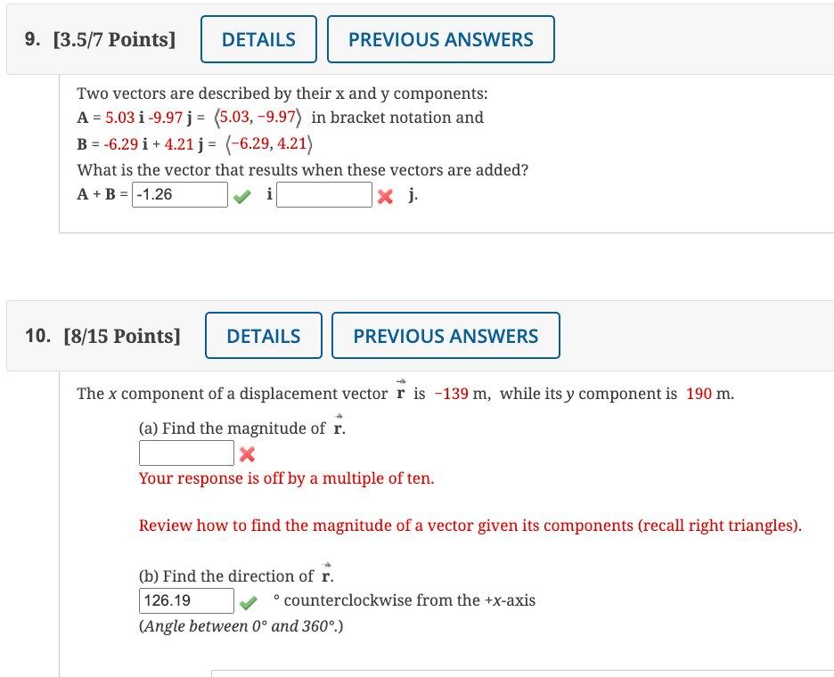Click the green checkmark beside the -1.26 answer
This screenshot has height=677, width=834.
click(x=241, y=194)
